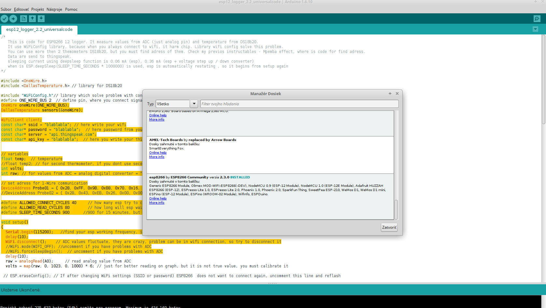Open Online help for EMoRo 2560 entry
This screenshot has width=546, height=308.
coord(158,115)
